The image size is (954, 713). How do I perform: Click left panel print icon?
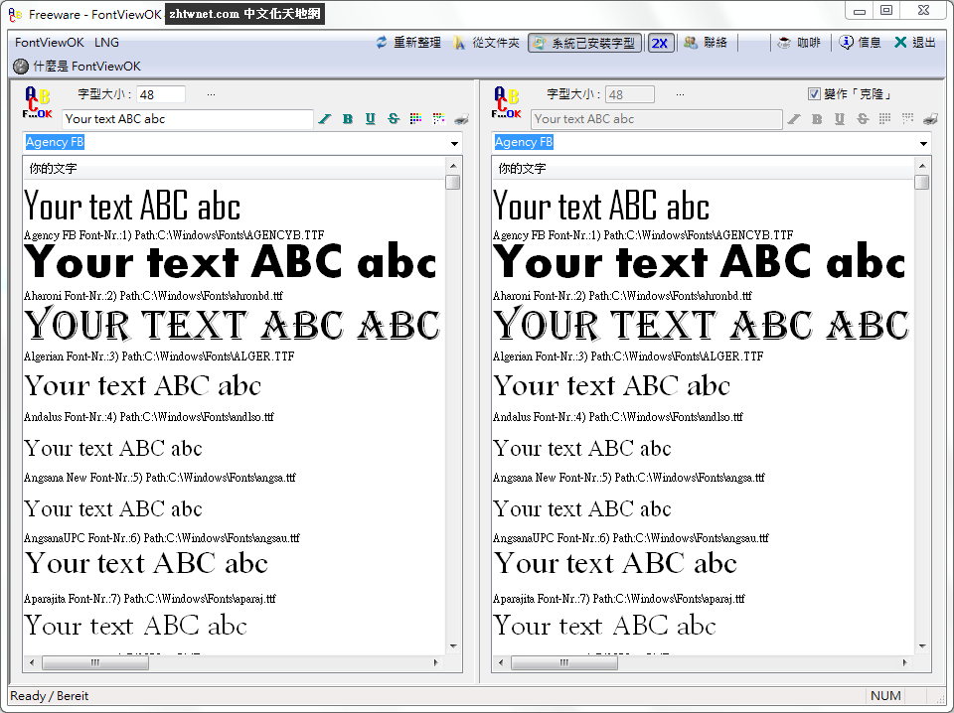pos(461,119)
